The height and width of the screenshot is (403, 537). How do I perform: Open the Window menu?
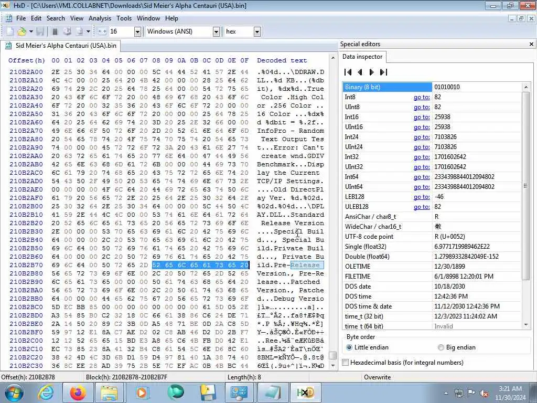(x=148, y=18)
